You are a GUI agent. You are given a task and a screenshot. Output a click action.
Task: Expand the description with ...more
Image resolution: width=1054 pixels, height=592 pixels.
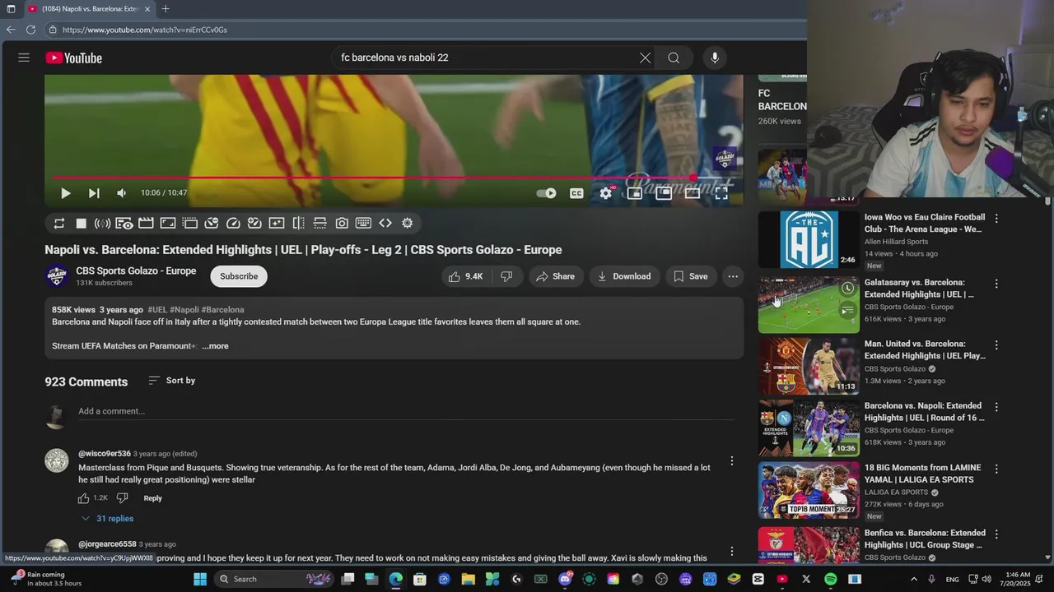click(x=215, y=346)
